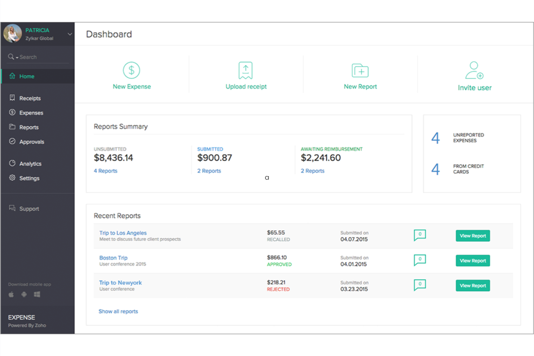Click the New Report folder icon
Viewport: 534px width, 356px height.
click(360, 70)
